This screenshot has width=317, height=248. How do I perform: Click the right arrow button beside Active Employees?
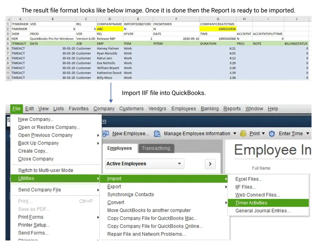point(210,164)
